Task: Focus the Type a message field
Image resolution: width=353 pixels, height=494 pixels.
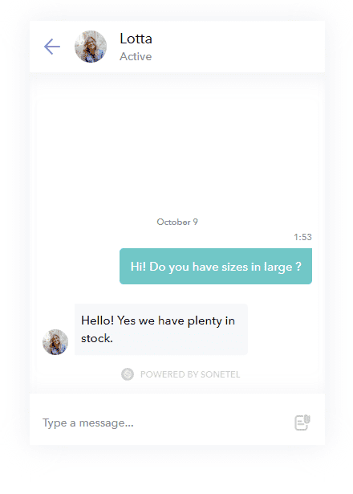Action: point(164,423)
